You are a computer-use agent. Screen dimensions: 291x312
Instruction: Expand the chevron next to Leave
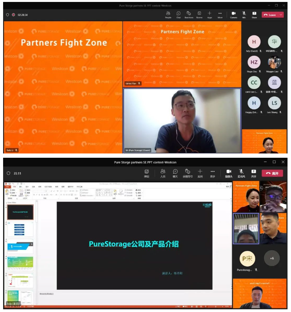coord(281,15)
